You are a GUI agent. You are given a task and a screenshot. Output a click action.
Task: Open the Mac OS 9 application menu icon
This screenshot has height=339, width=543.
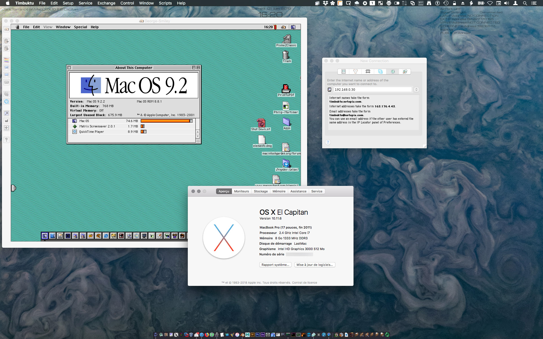click(x=293, y=27)
